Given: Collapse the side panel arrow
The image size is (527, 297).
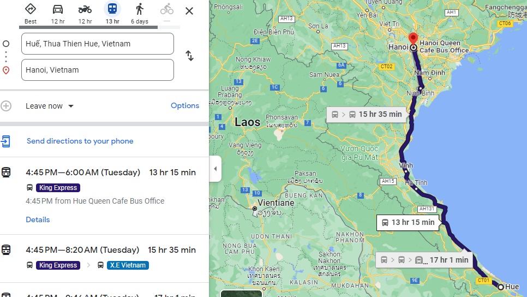Looking at the screenshot, I should (x=215, y=169).
